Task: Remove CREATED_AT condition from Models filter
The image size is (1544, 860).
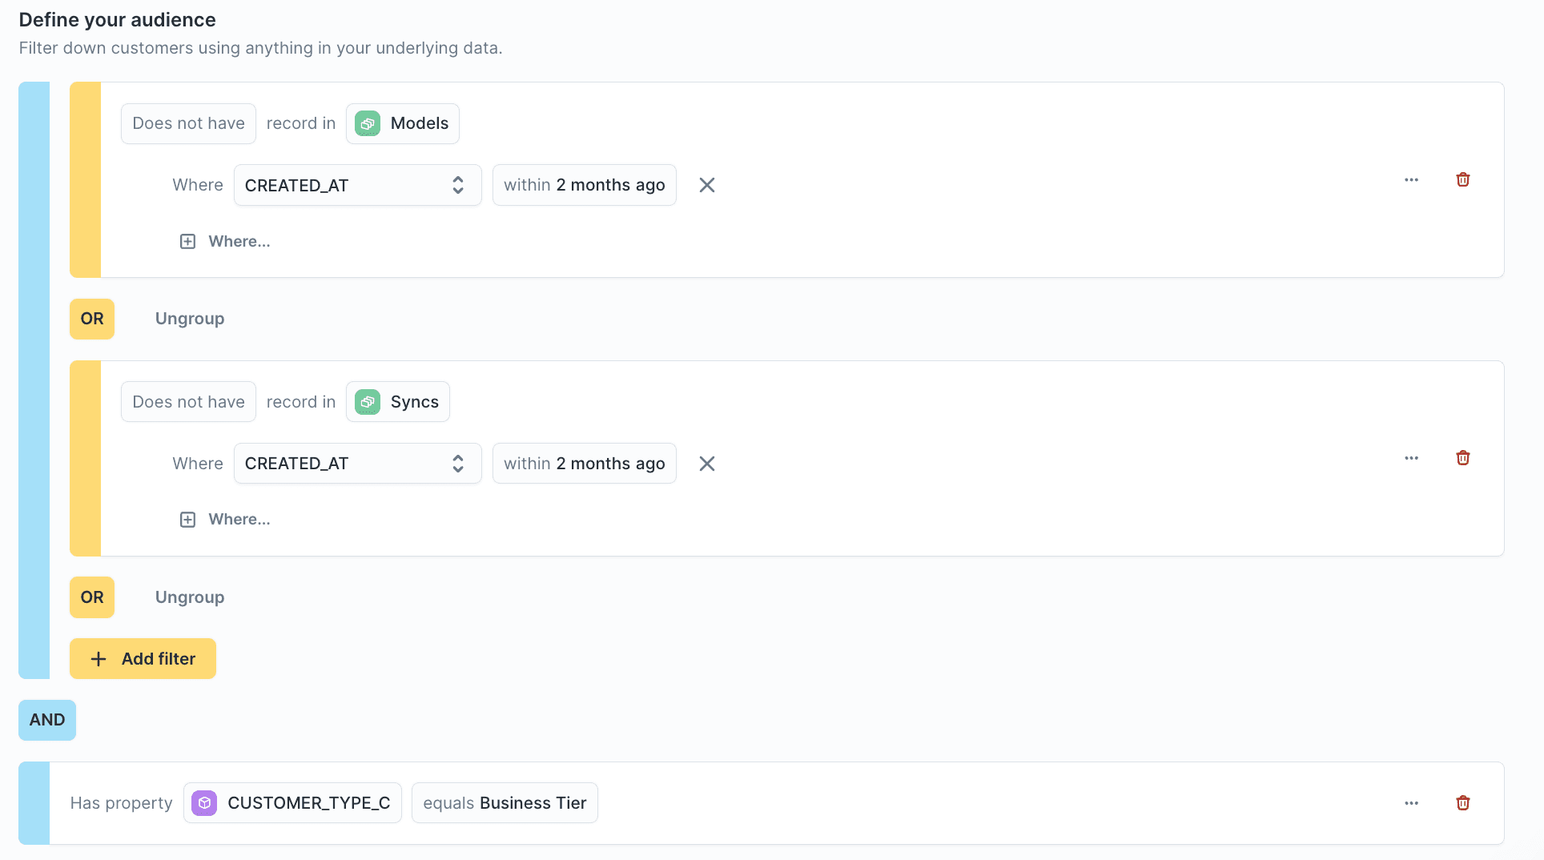Action: pos(706,186)
